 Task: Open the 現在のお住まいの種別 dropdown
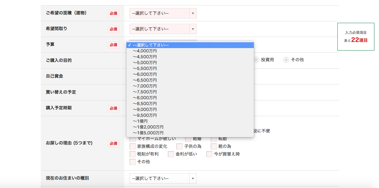[163, 178]
